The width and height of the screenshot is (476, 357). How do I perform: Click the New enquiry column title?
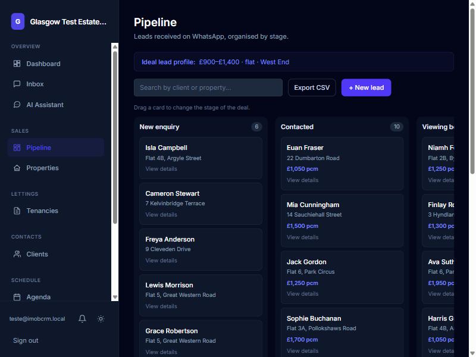[x=159, y=127]
